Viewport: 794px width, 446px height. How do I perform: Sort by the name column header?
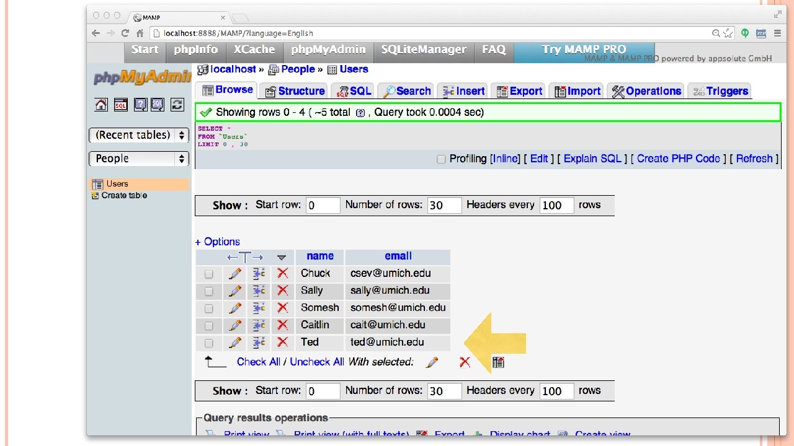(x=320, y=256)
